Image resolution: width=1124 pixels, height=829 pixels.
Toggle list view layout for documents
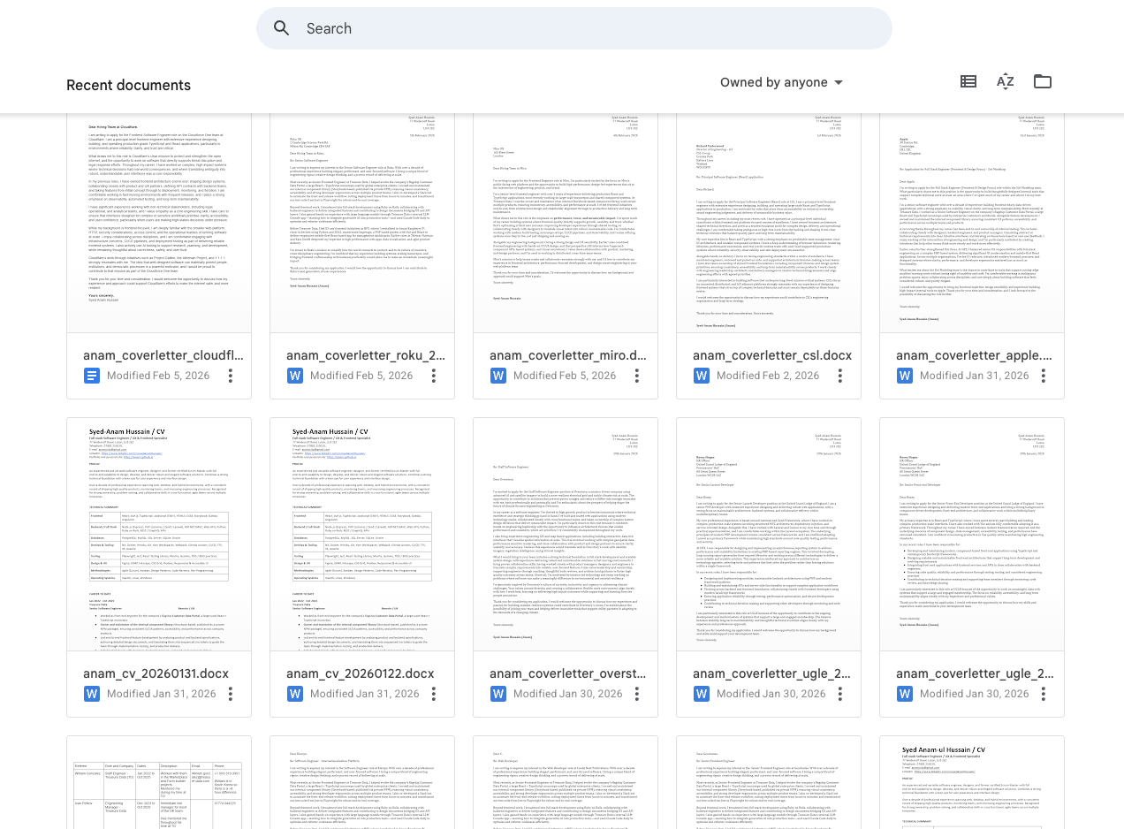968,80
